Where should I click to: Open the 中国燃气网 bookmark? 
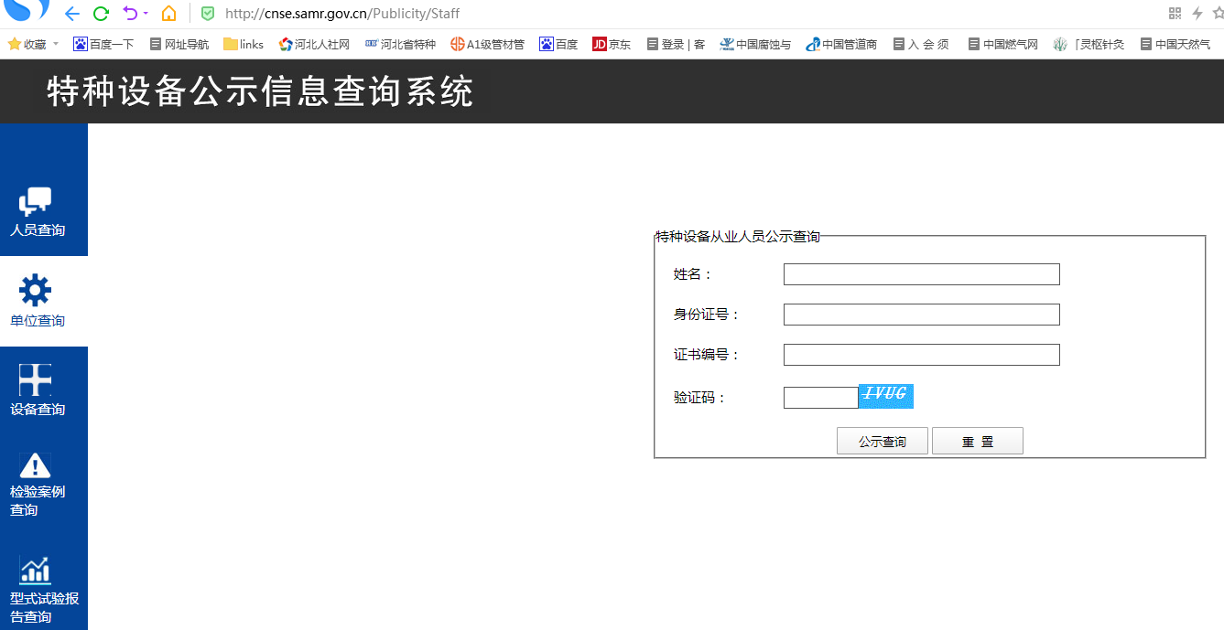click(x=1002, y=44)
